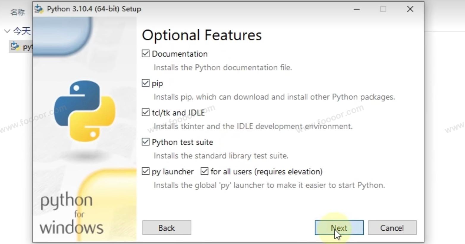Viewport: 465px width, 244px height.
Task: Click the 名称 column header
Action: (18, 12)
